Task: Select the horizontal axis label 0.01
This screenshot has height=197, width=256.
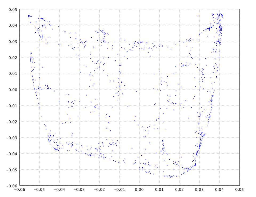Action: [159, 190]
